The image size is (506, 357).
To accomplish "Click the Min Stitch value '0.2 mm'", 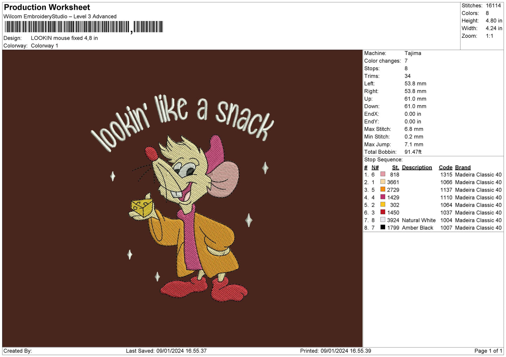I will (x=414, y=137).
